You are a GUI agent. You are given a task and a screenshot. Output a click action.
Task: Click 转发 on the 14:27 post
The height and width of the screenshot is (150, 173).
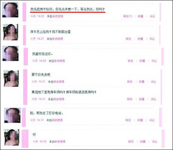[x=128, y=39]
